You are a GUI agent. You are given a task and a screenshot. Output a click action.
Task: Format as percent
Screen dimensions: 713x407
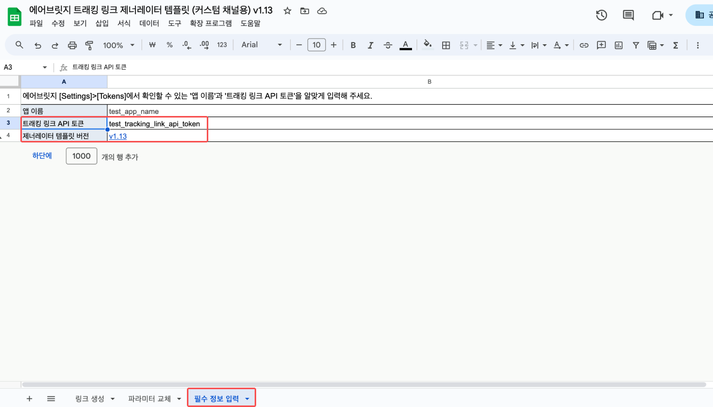click(170, 45)
